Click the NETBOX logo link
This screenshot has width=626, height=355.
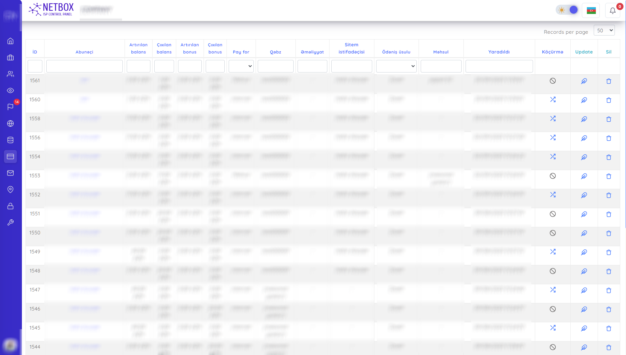pos(51,10)
